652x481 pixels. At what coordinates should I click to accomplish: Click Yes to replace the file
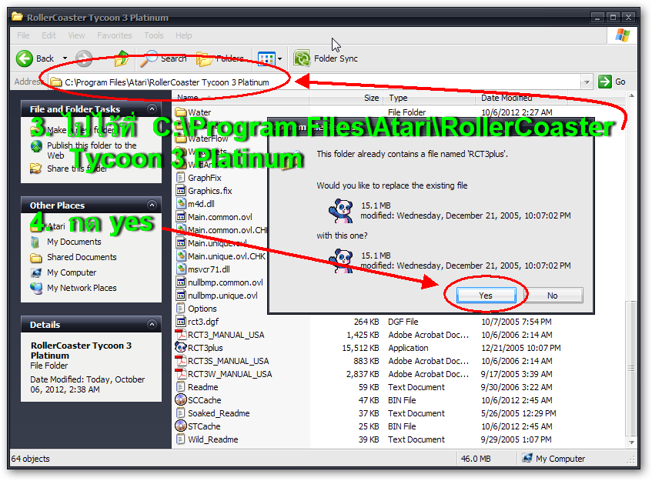486,296
